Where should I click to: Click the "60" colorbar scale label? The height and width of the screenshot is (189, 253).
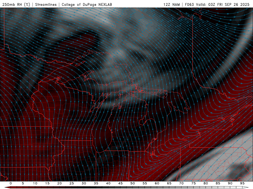coord(157,183)
